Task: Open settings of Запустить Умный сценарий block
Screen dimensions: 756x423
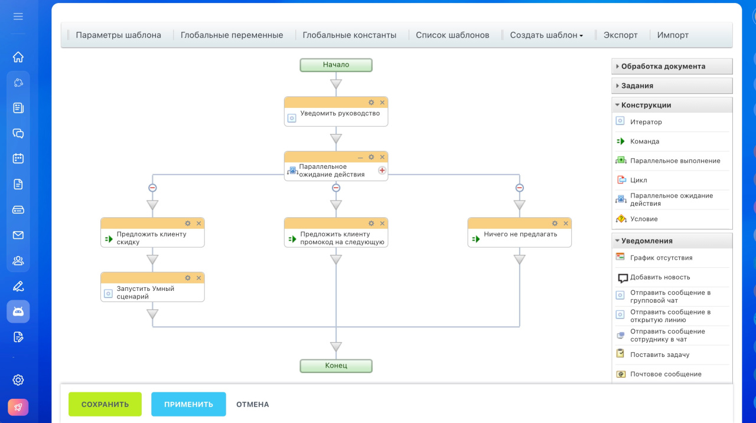Action: (188, 278)
